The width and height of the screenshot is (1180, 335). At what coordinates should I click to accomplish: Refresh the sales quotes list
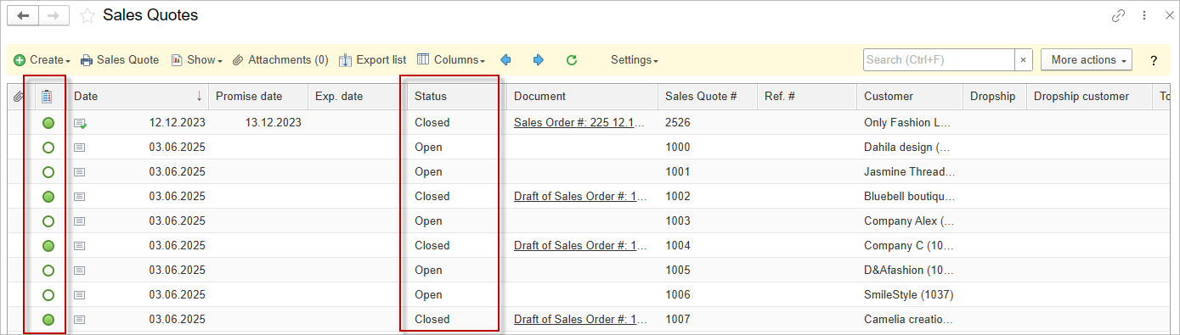click(x=572, y=60)
